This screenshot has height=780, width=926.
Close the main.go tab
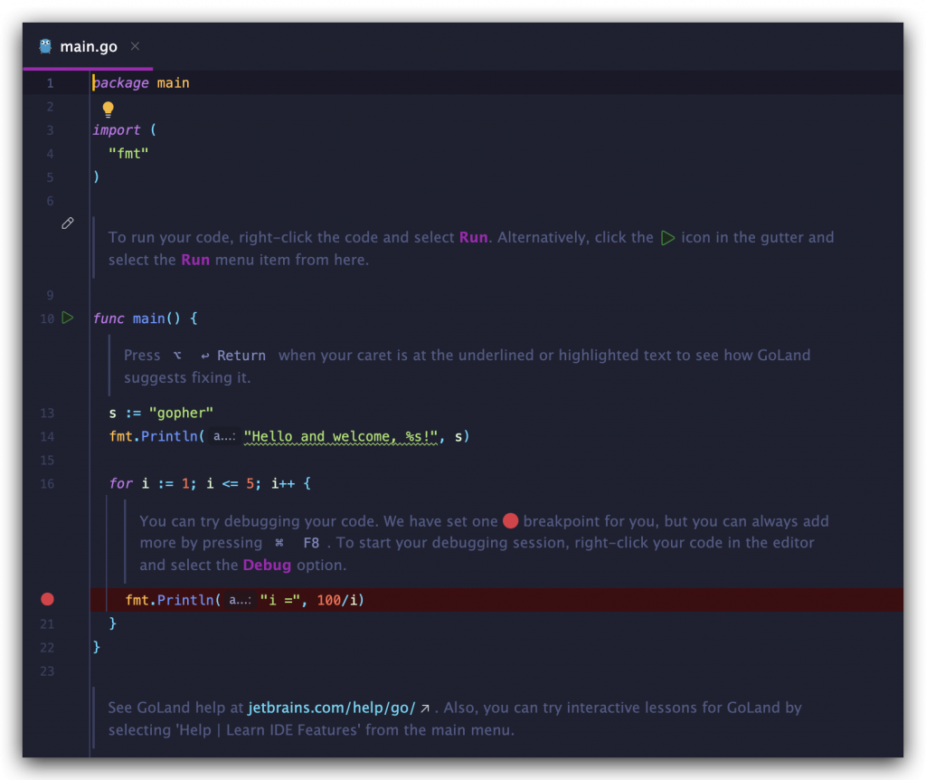[135, 46]
